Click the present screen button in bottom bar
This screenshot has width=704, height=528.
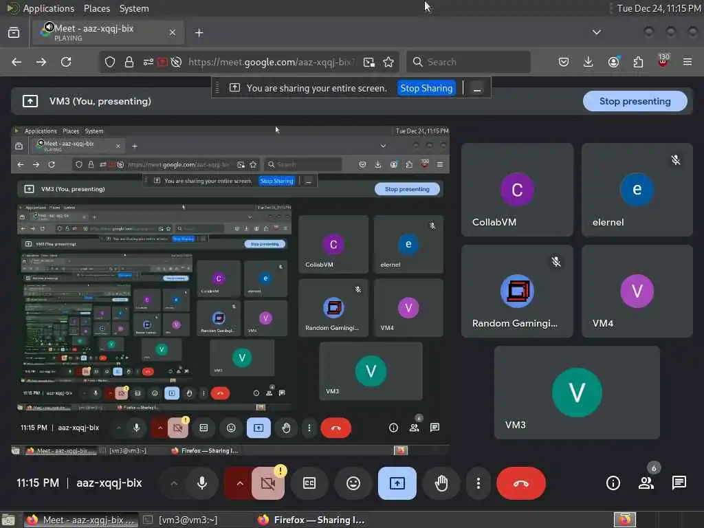(397, 483)
